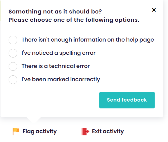Viewport: 168px width, 142px height.
Task: Click the 'Exit activity' text link
Action: tap(108, 131)
